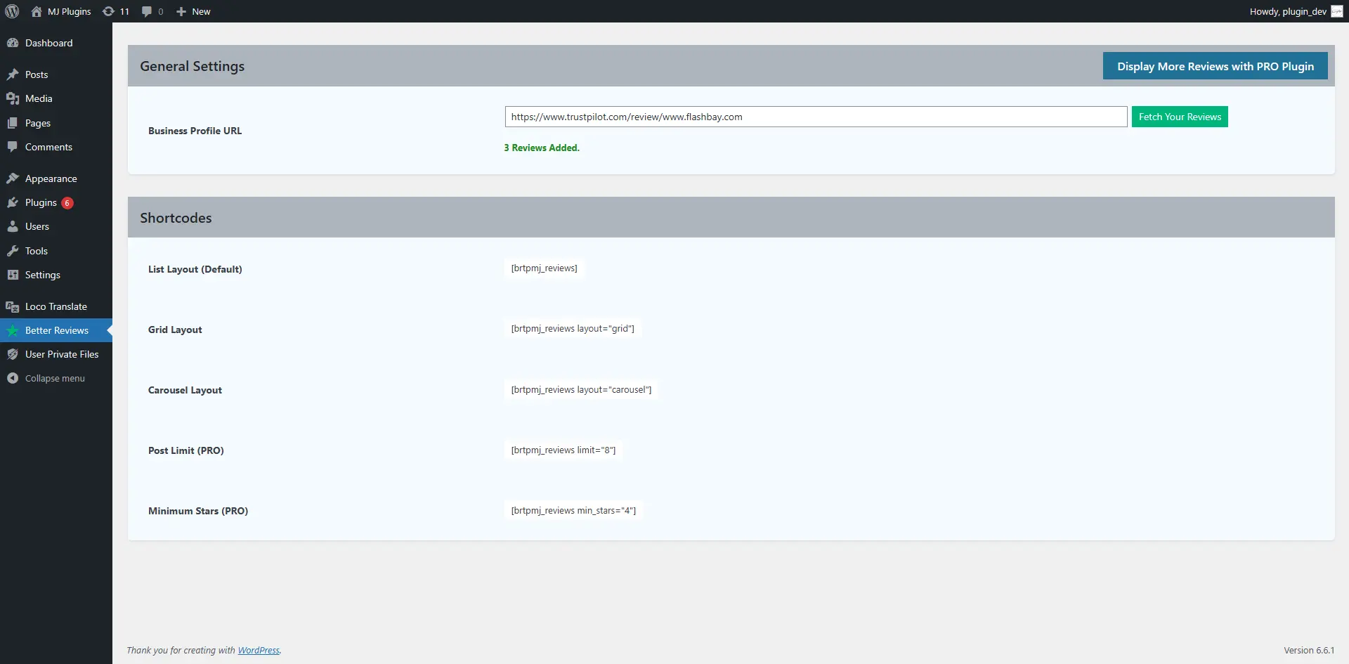
Task: Click Collapse menu text
Action: tap(55, 378)
